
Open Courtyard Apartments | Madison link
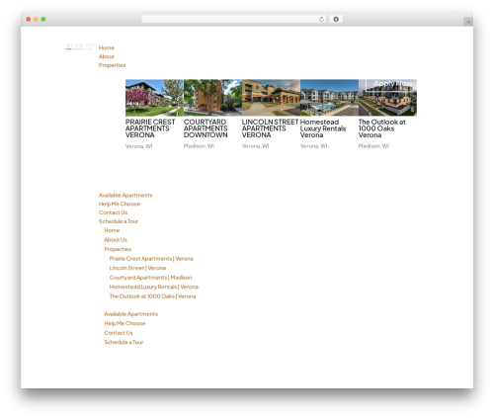[x=150, y=278]
